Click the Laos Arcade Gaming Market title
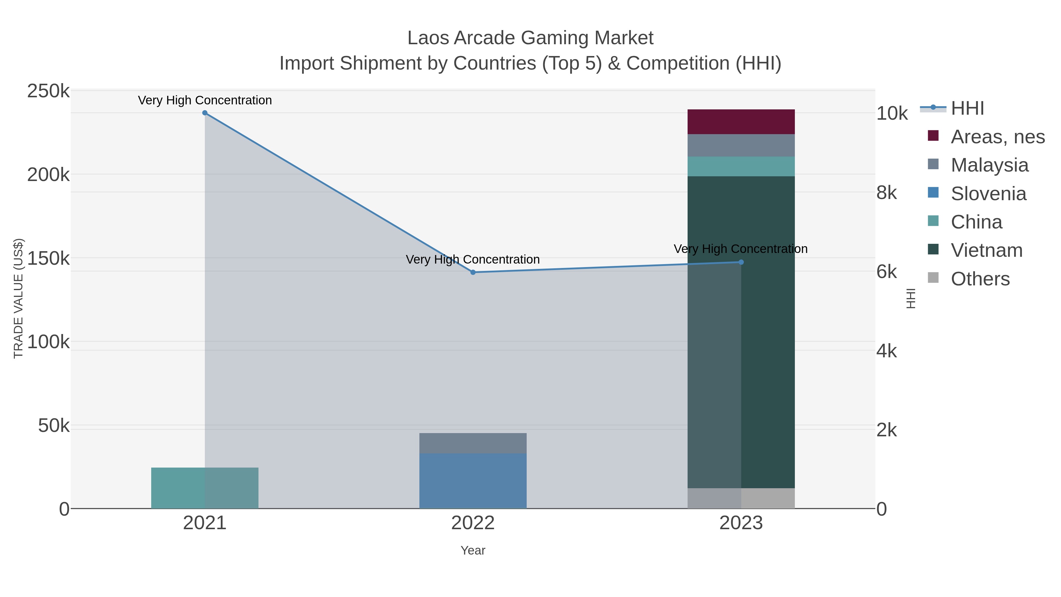Screen dimensions: 1061x597 (x=530, y=38)
